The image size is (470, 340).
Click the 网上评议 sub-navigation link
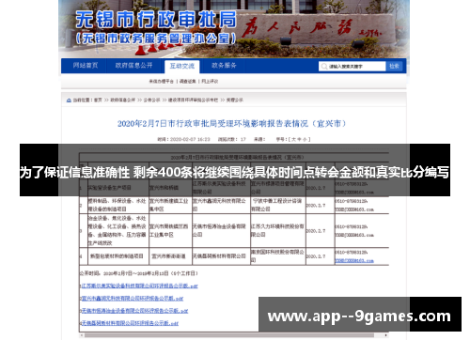pos(210,82)
